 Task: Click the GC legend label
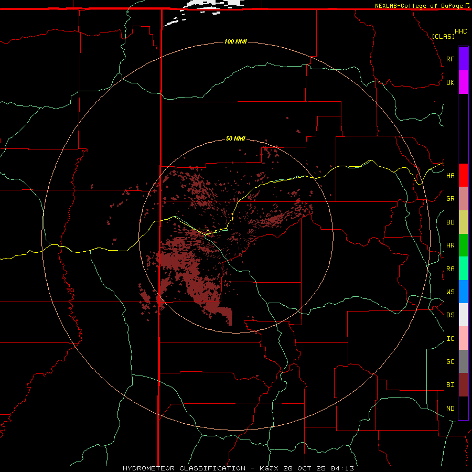pyautogui.click(x=450, y=361)
